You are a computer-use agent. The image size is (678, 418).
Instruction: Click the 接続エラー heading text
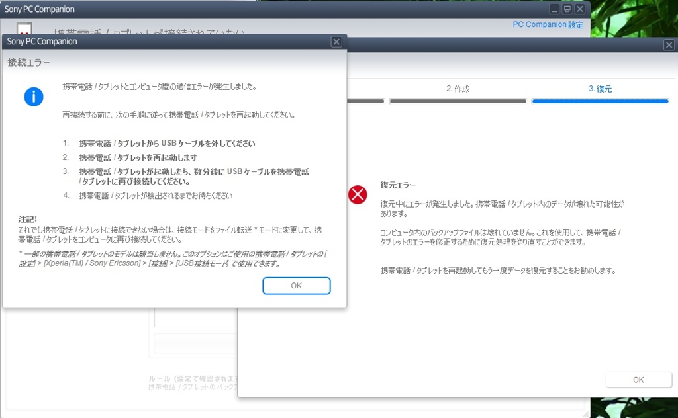pyautogui.click(x=28, y=63)
